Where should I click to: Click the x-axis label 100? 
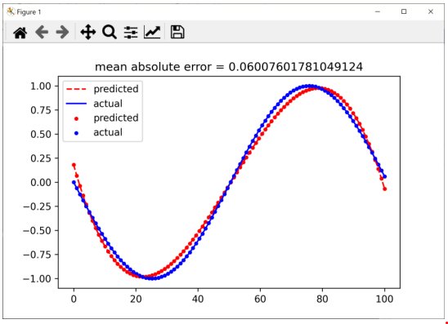[384, 300]
